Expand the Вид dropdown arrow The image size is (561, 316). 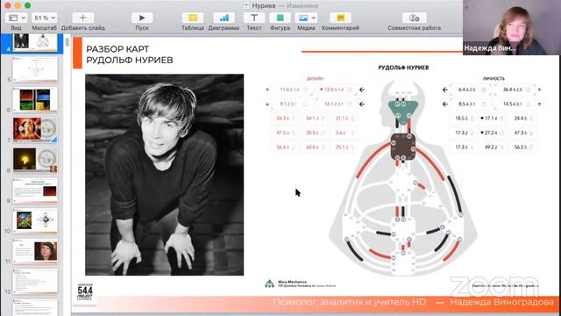(24, 18)
